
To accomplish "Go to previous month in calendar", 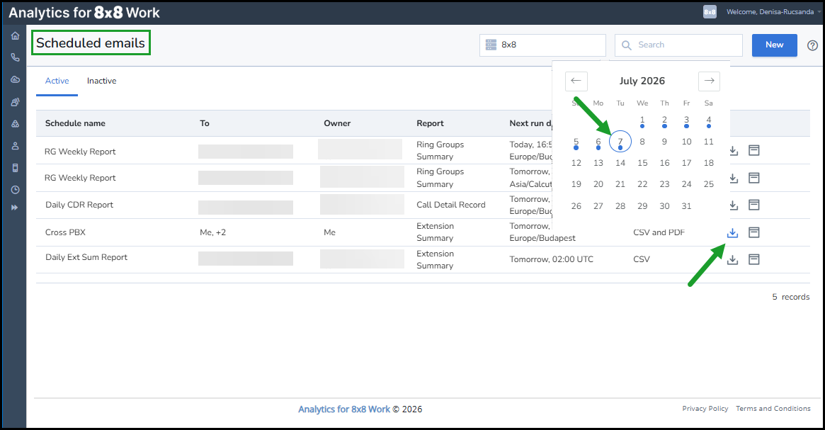I will [x=576, y=81].
